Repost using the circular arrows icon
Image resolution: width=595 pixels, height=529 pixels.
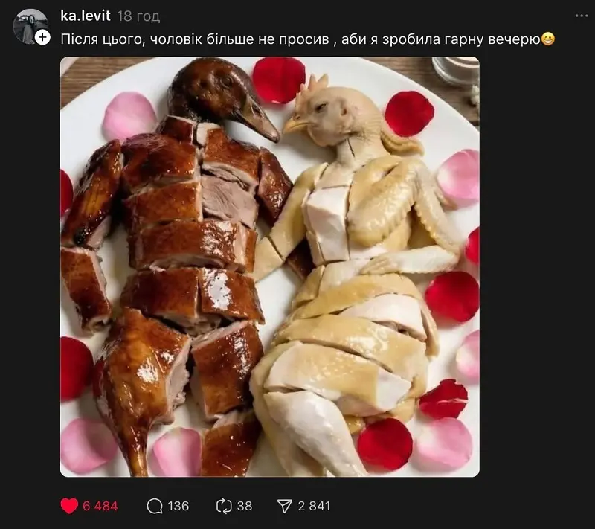click(x=224, y=506)
